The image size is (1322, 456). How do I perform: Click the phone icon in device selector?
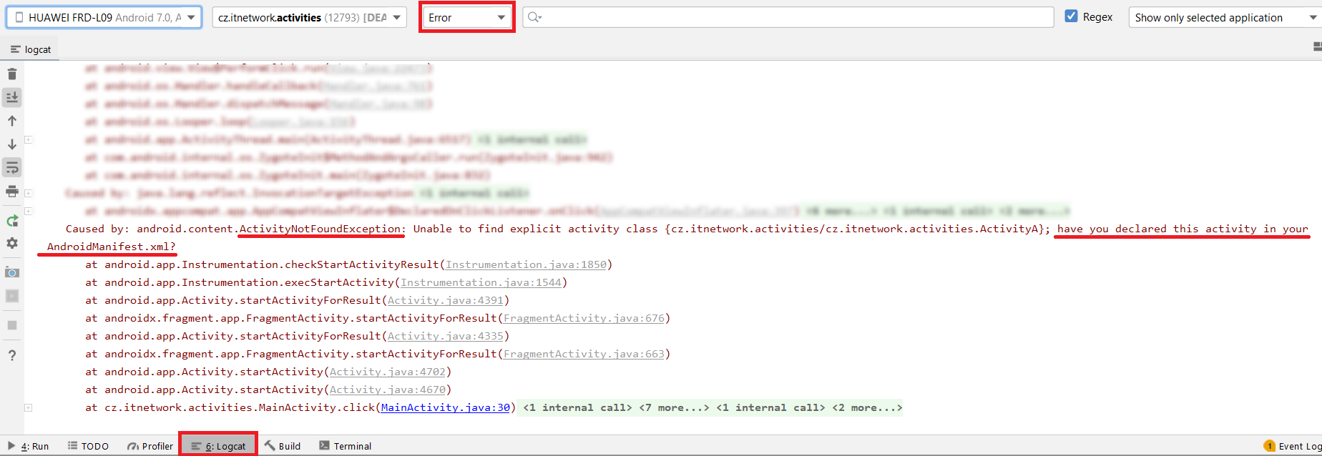[19, 17]
